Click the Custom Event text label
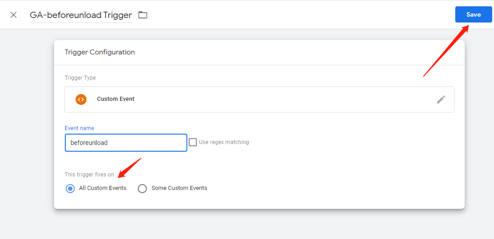494x239 pixels. point(116,99)
